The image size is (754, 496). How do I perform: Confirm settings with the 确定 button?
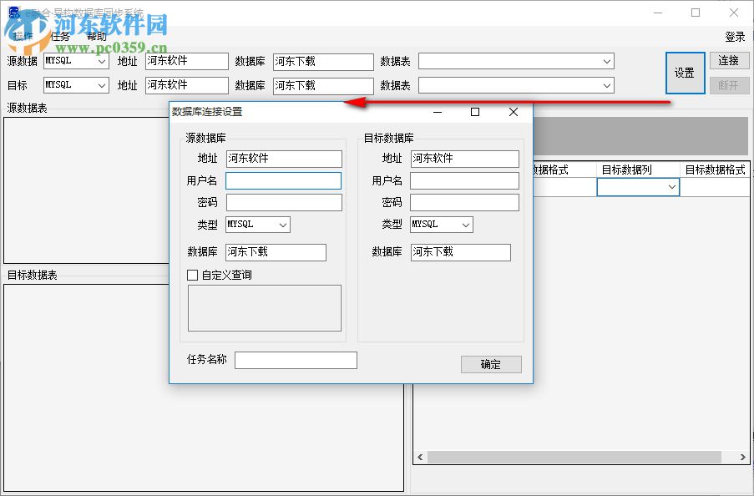point(491,364)
